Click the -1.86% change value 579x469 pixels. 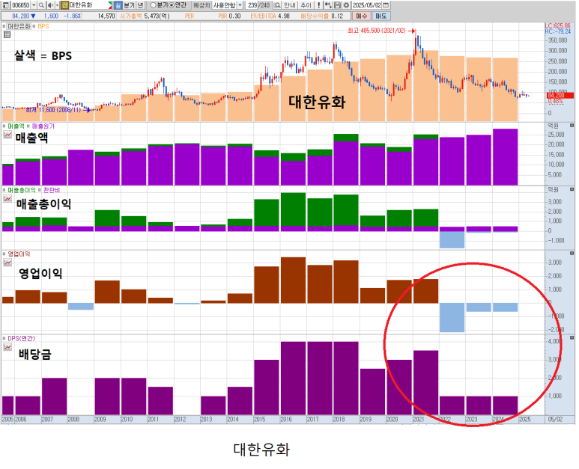(x=73, y=16)
